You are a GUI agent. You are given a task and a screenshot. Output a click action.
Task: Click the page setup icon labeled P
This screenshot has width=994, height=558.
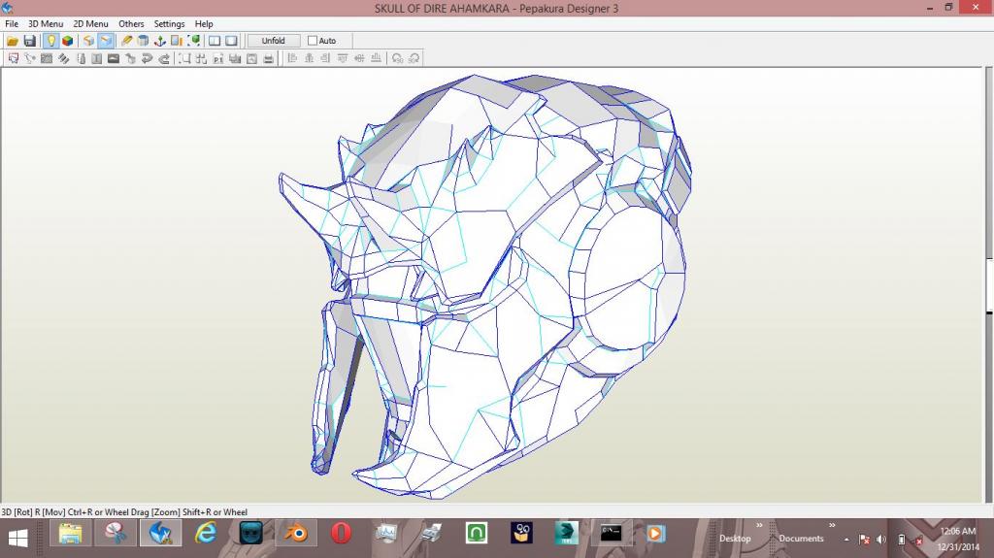tap(218, 58)
